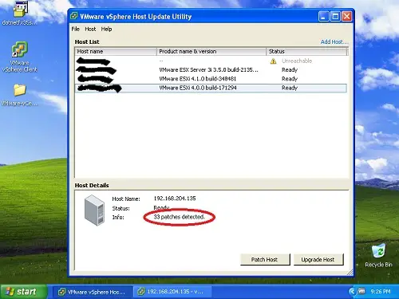Image resolution: width=399 pixels, height=299 pixels.
Task: Click the 9:26 PM taskbar clock
Action: point(381,292)
